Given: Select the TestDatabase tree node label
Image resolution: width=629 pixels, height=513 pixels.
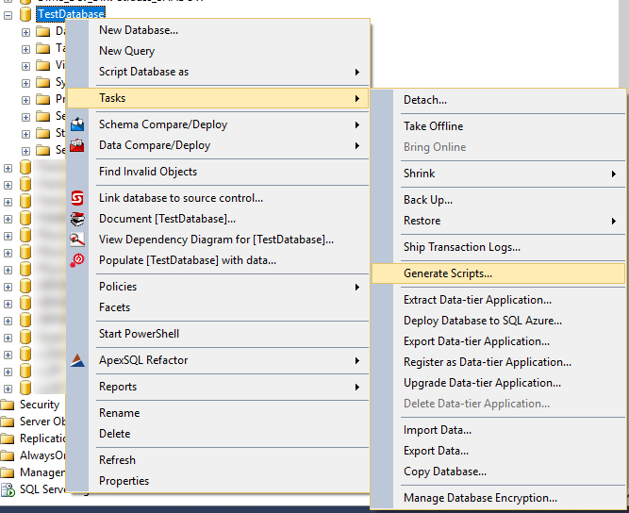Looking at the screenshot, I should click(x=71, y=14).
